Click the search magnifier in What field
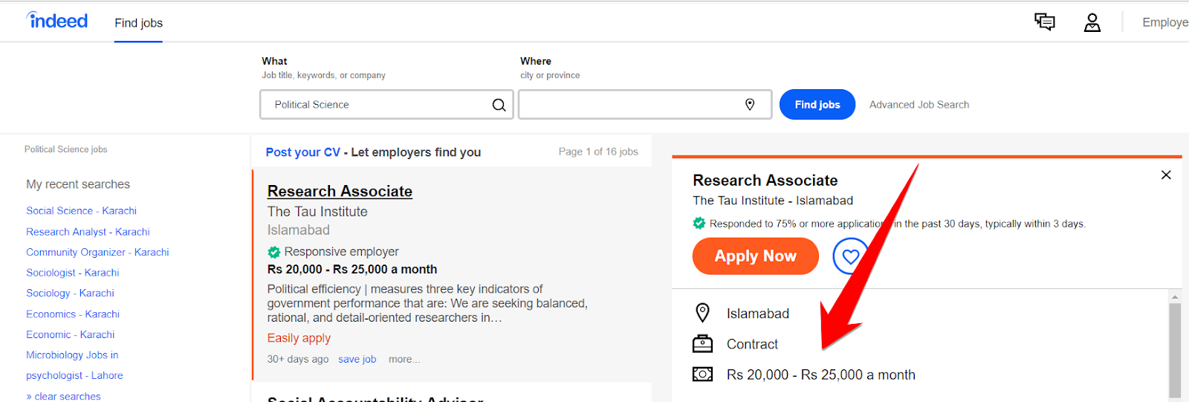This screenshot has height=402, width=1189. pyautogui.click(x=499, y=105)
